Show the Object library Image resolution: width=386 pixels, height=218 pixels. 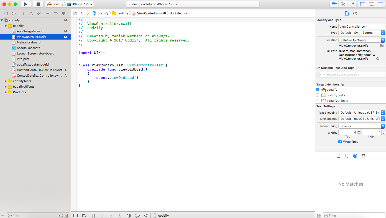click(x=355, y=156)
